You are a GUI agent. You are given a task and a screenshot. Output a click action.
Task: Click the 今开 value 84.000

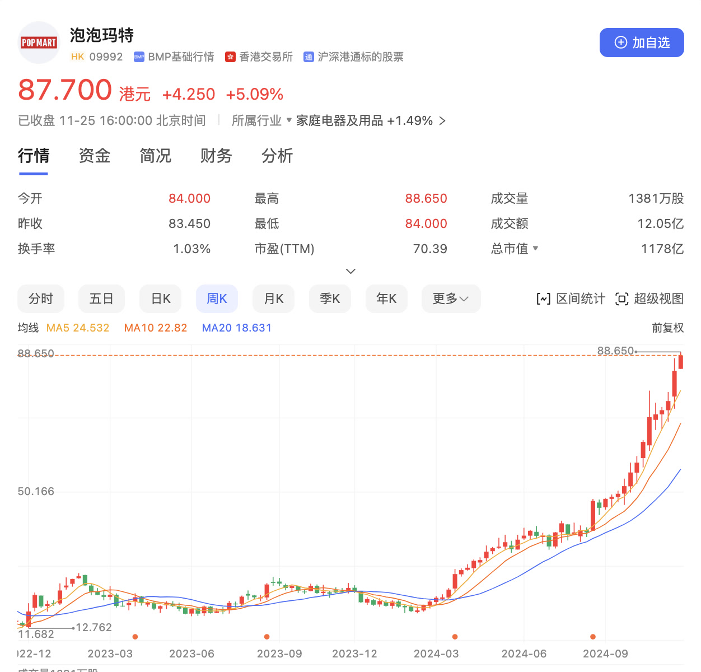(190, 199)
